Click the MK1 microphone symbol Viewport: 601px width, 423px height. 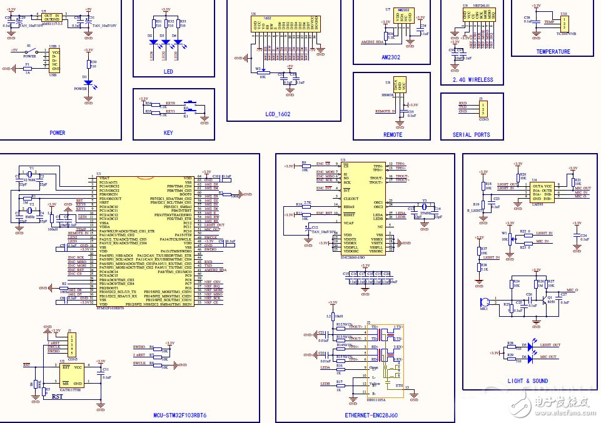point(484,303)
